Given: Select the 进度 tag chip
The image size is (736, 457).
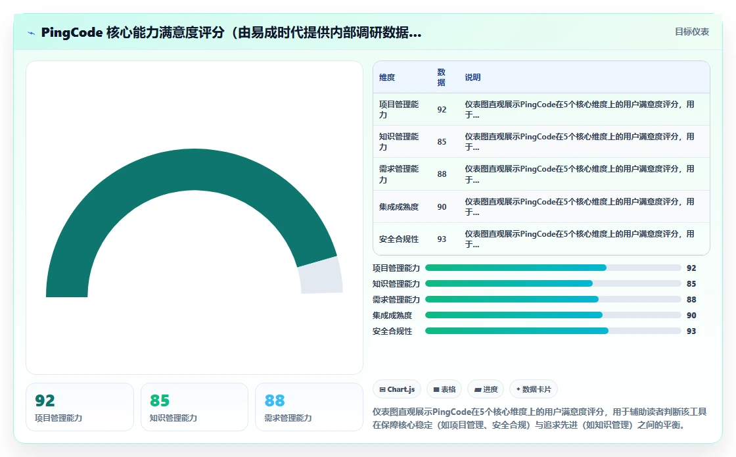Looking at the screenshot, I should [486, 389].
